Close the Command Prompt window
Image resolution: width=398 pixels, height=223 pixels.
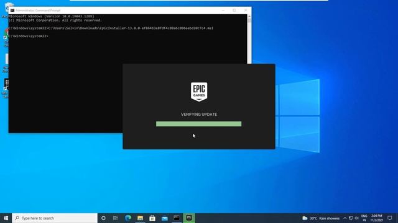point(246,11)
